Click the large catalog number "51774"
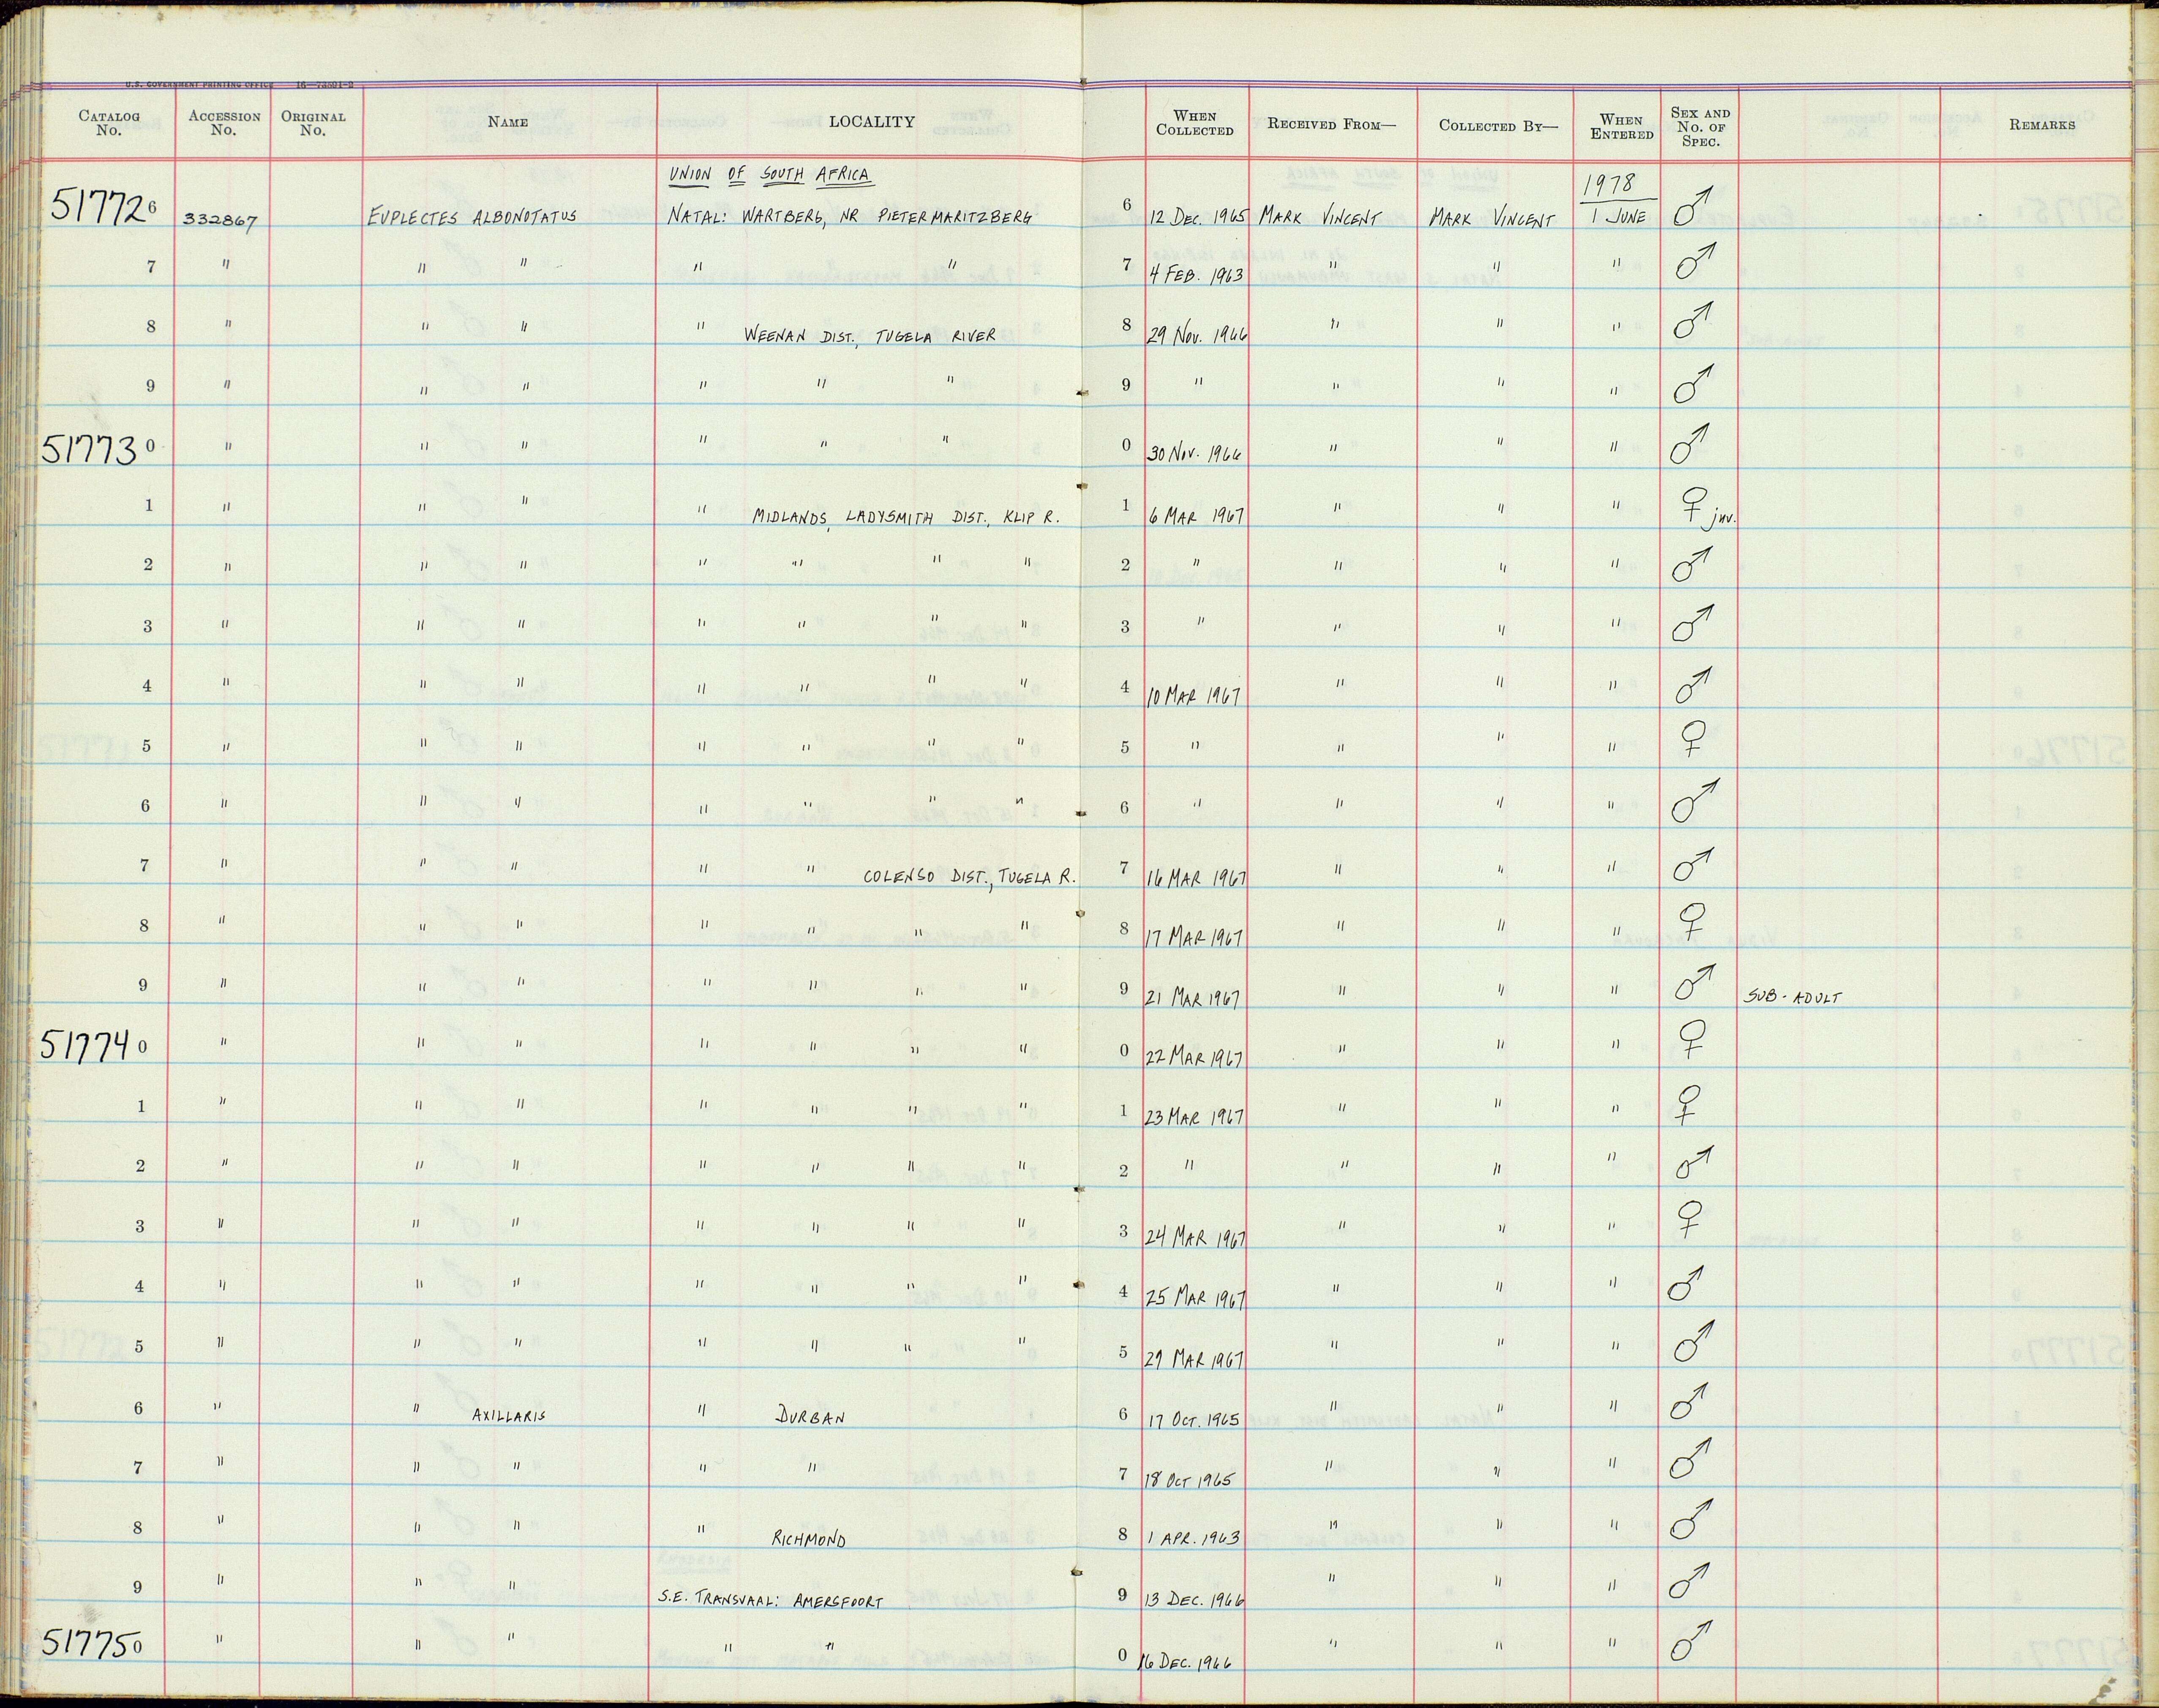The width and height of the screenshot is (2159, 1708). (86, 1046)
